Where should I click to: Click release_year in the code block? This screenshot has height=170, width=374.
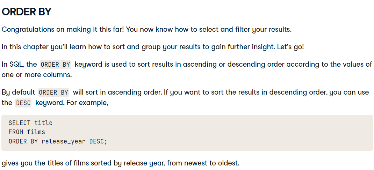[64, 141]
